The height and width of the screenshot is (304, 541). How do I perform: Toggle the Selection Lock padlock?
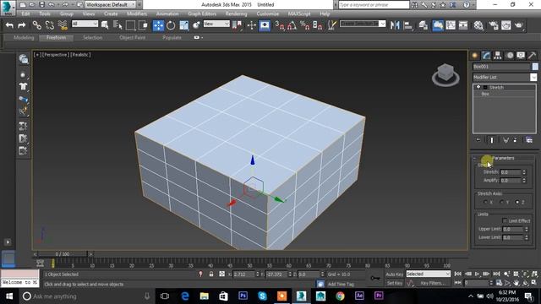211,274
